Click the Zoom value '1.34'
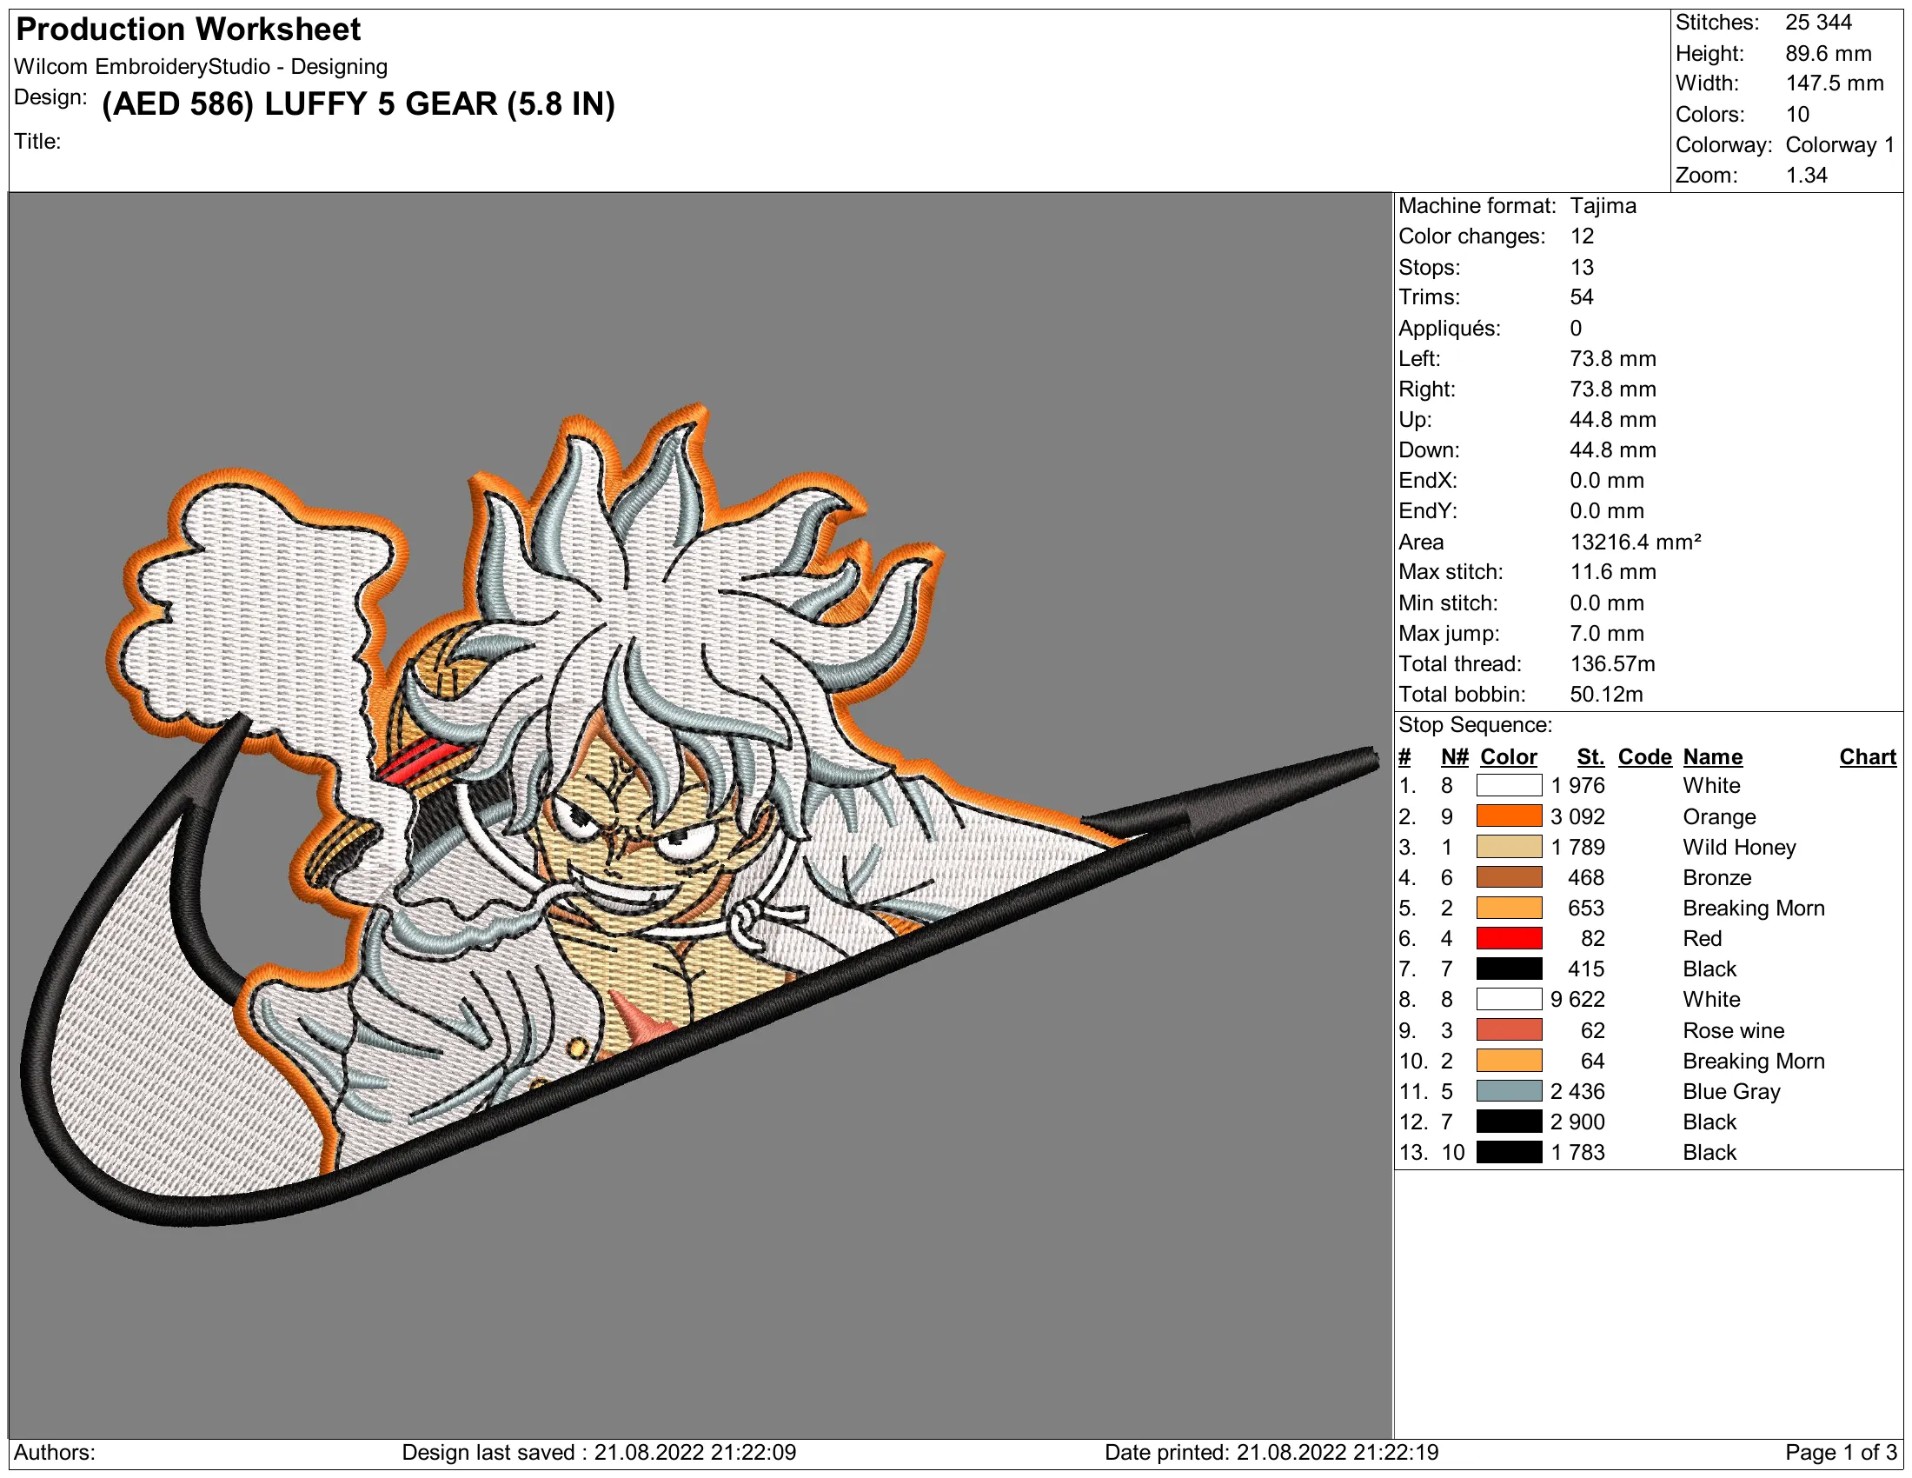 [x=1806, y=175]
